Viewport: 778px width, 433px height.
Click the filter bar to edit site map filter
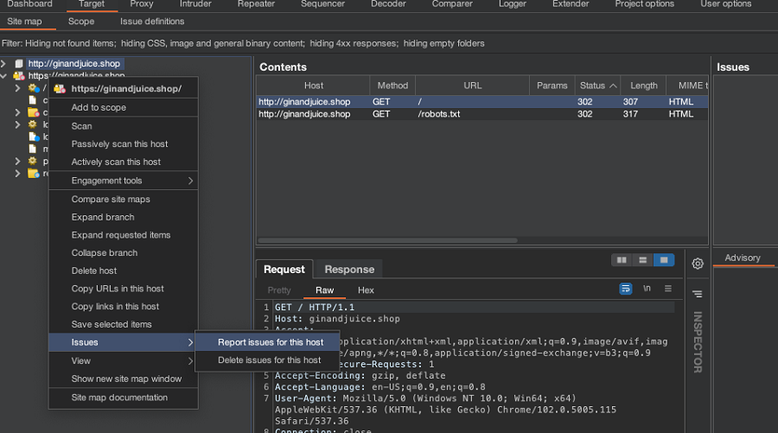pyautogui.click(x=242, y=43)
